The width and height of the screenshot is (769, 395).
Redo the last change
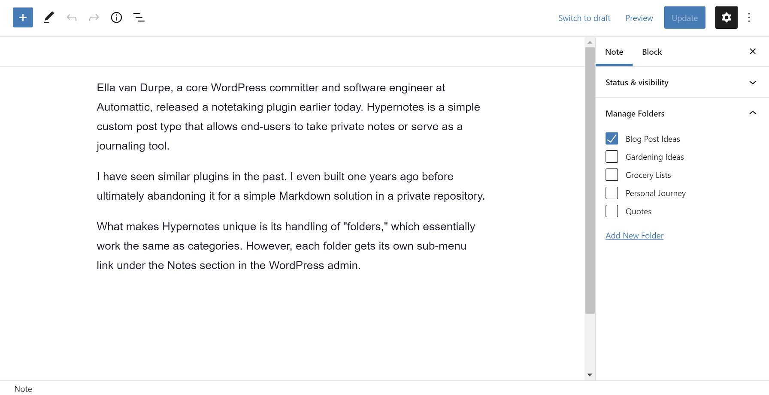pos(94,18)
